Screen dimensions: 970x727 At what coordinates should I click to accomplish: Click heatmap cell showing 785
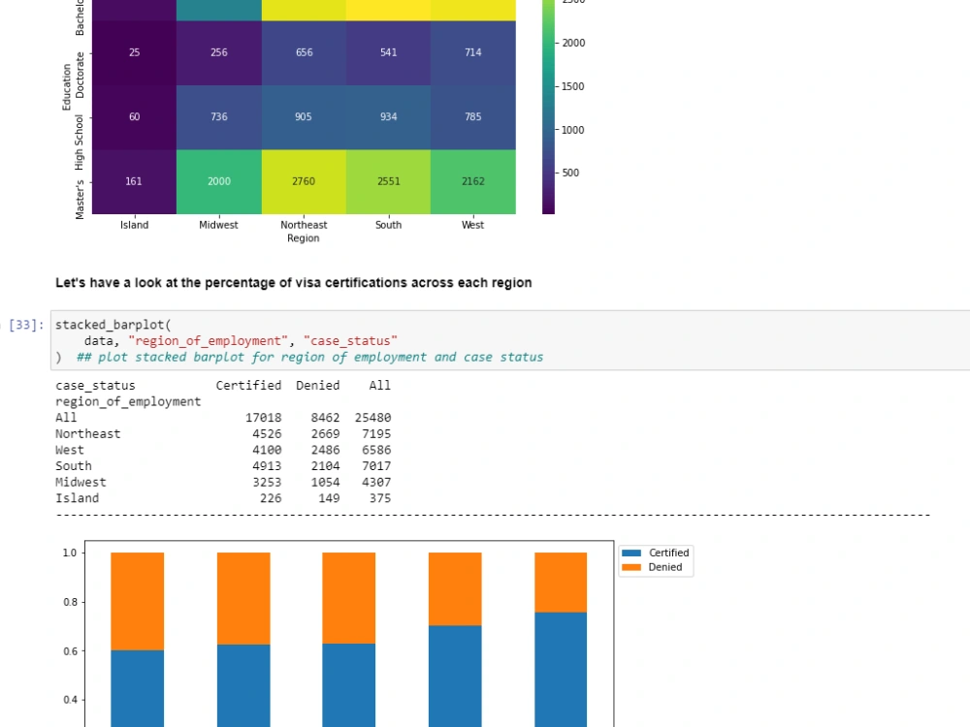tap(473, 117)
